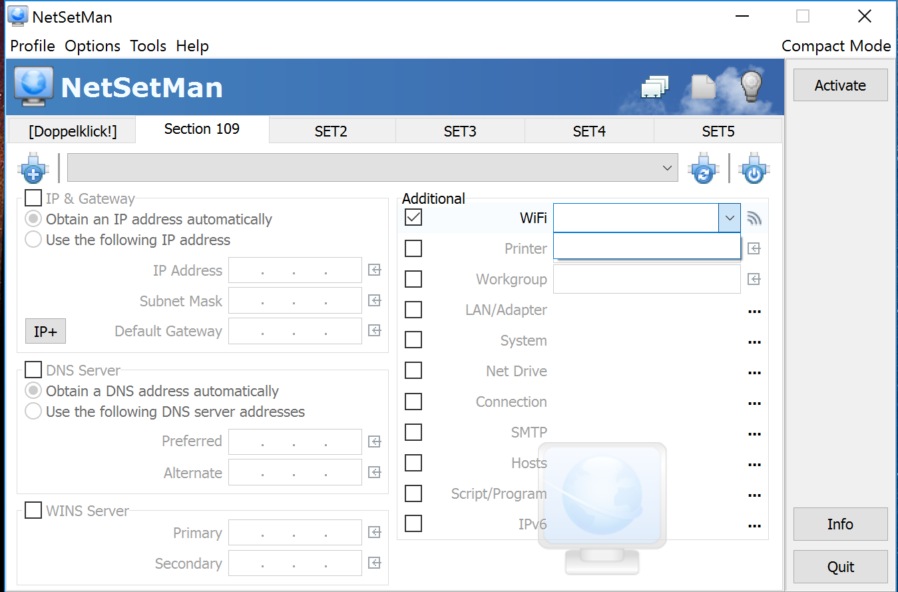Enable the WINS Server checkbox
Image resolution: width=898 pixels, height=592 pixels.
33,510
